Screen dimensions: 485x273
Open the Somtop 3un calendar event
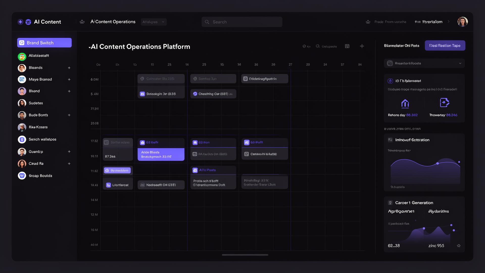[213, 79]
